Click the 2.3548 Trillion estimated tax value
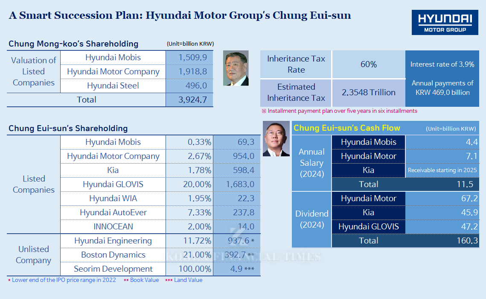 click(x=368, y=93)
